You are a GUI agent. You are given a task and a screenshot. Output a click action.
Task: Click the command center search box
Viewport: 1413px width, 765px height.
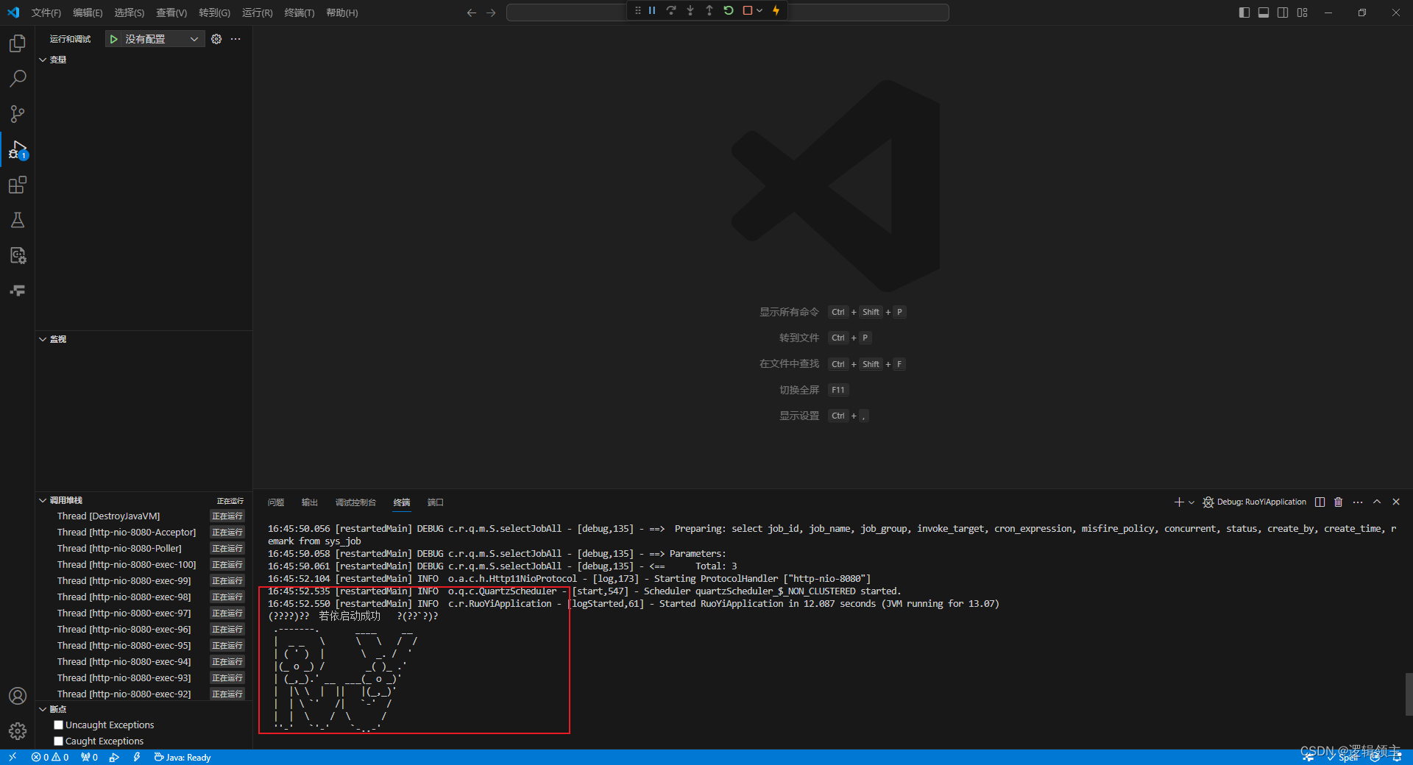tap(727, 13)
